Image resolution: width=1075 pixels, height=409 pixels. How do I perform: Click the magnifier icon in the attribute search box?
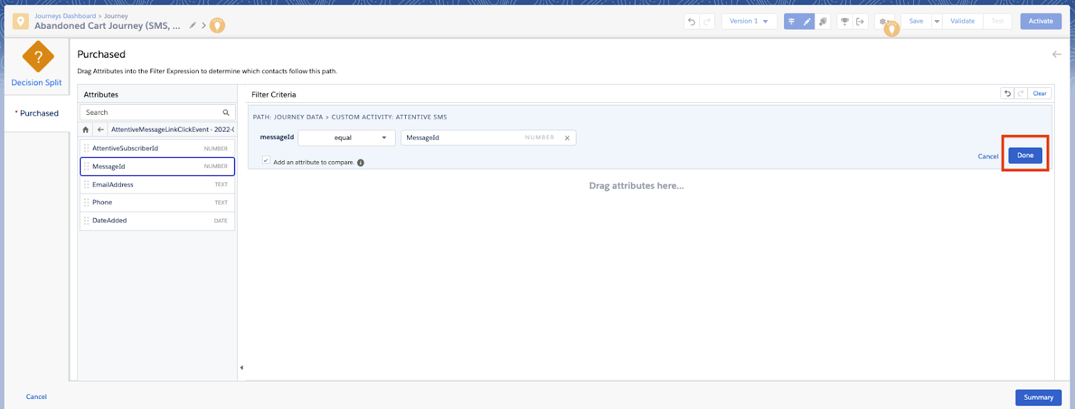tap(226, 113)
